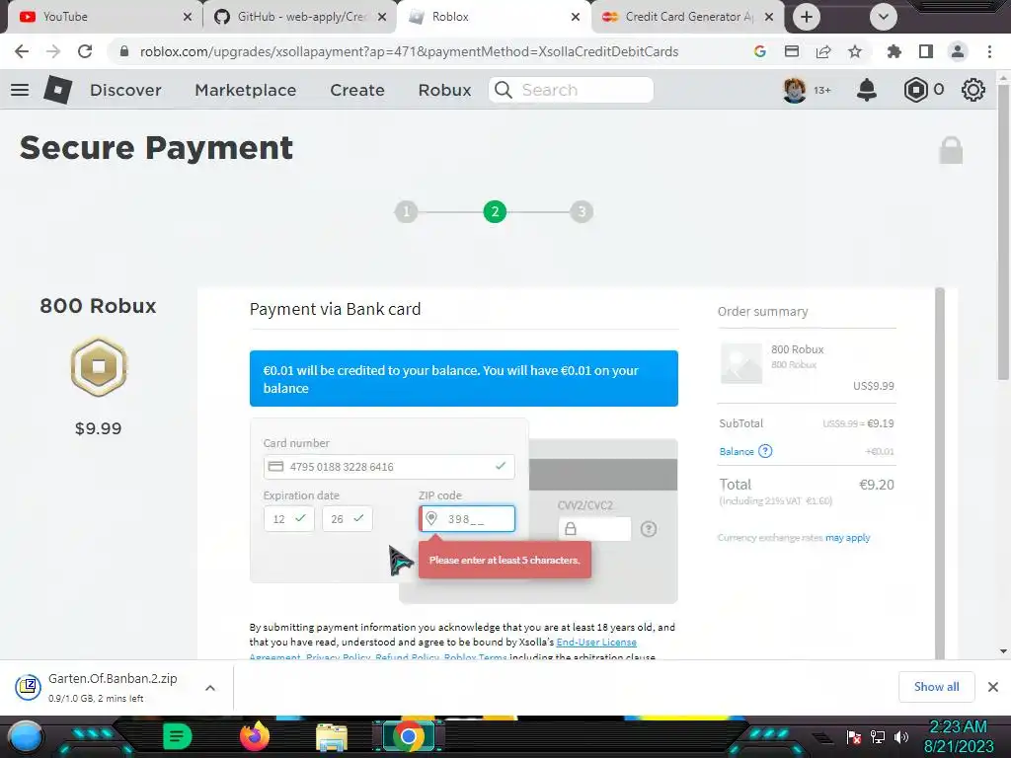The width and height of the screenshot is (1011, 758).
Task: Open Chrome from the taskbar
Action: click(x=408, y=736)
